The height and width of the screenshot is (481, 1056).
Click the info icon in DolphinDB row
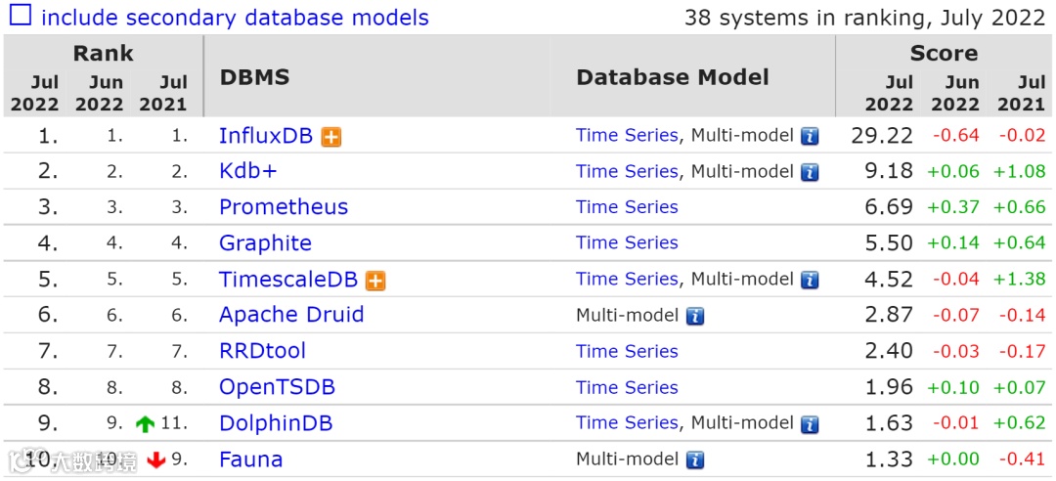click(x=810, y=424)
